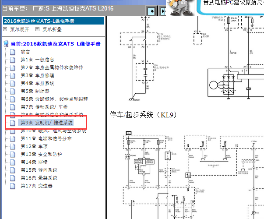Click the page icon beside 第13章
Image resolution: width=264 pixels, height=219 pixels.
12,155
